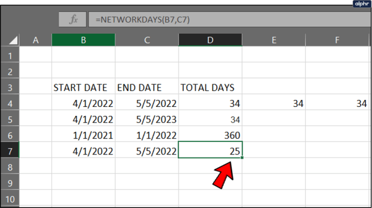372x208 pixels.
Task: Select column A header
Action: click(x=36, y=40)
